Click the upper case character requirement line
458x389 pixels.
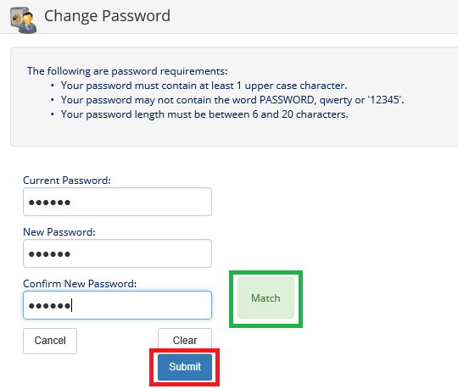pos(204,86)
